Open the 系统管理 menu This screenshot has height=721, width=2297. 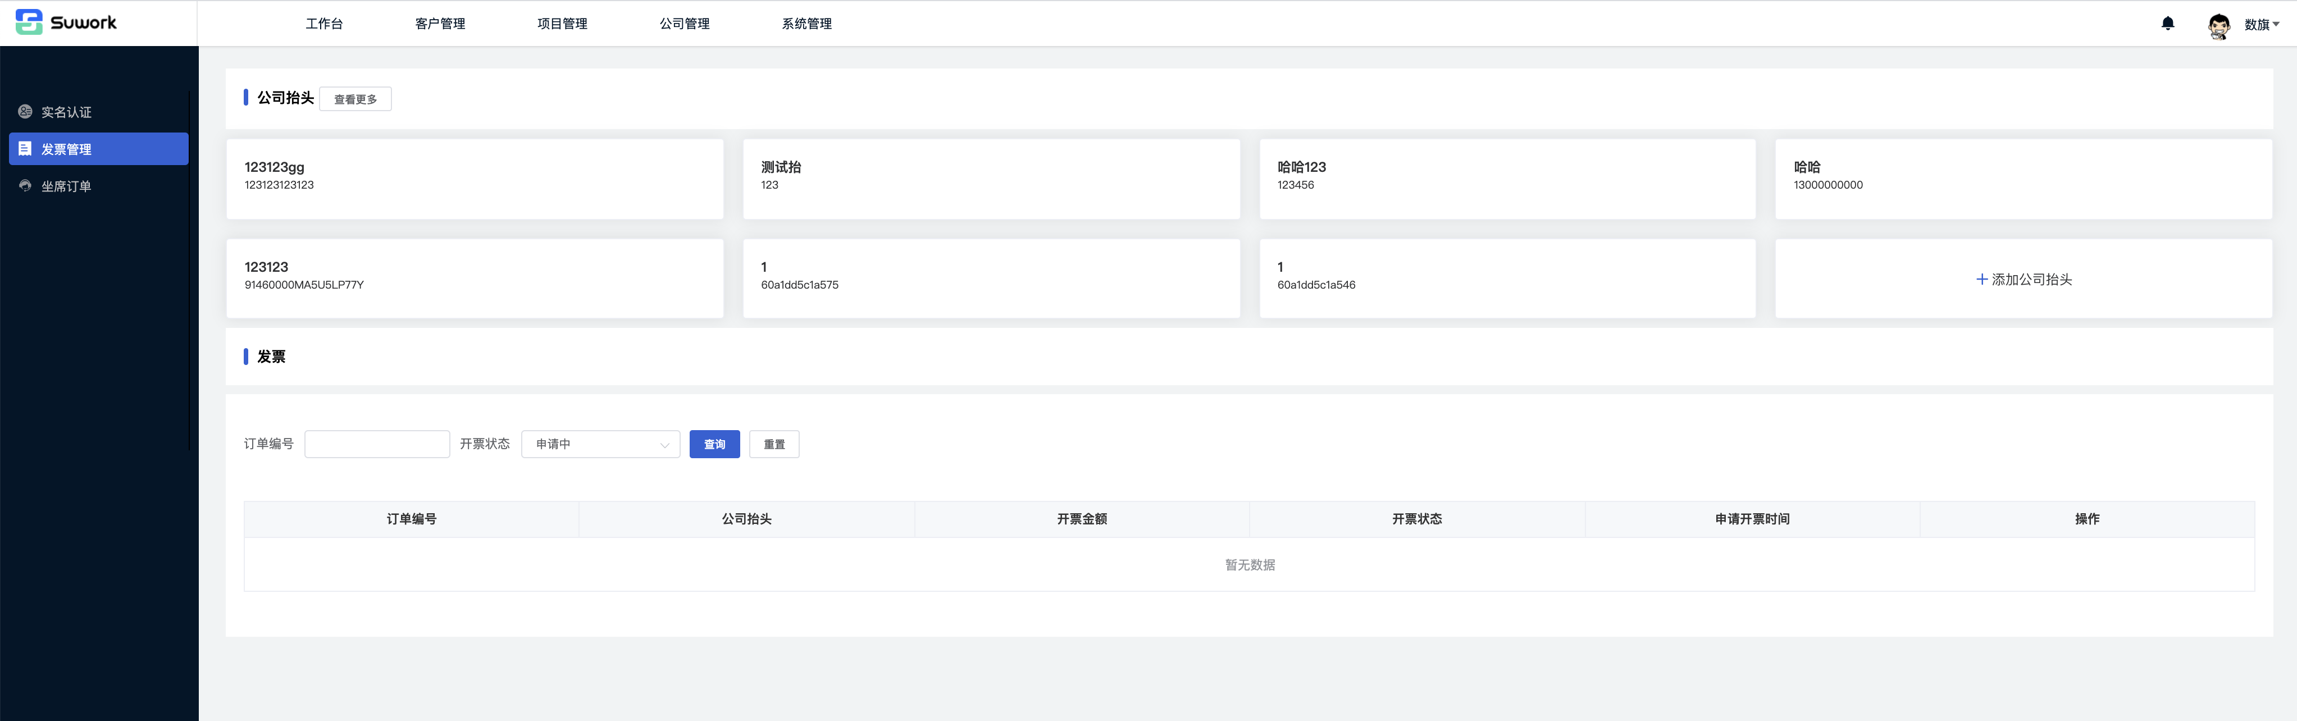(x=806, y=24)
